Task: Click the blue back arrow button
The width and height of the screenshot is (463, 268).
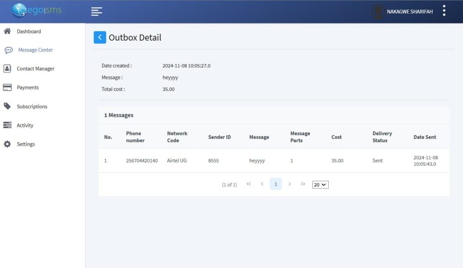Action: point(99,37)
